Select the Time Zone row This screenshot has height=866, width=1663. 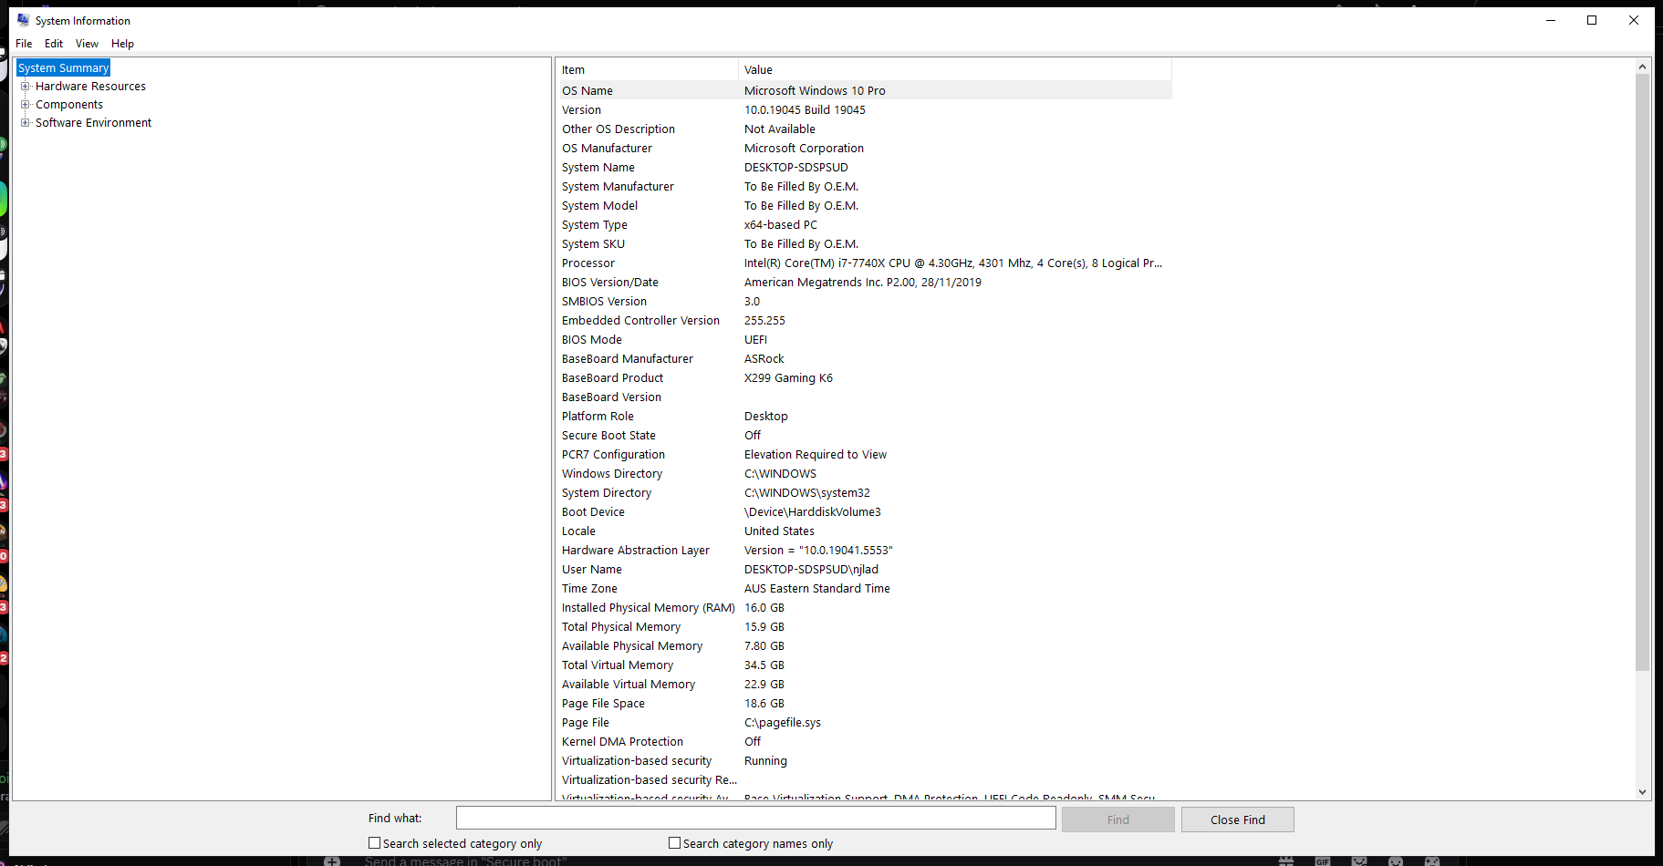click(866, 589)
